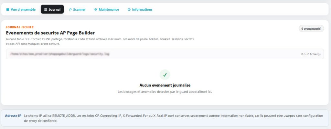Click the 'JOURNAL FICHIER' orange heading

click(x=20, y=27)
